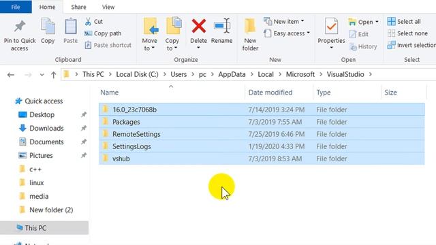
Task: Expand chevron after VisualStudio in address bar
Action: [x=371, y=74]
